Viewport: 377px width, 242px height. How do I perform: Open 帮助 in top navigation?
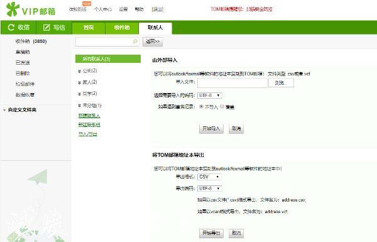[x=139, y=9]
